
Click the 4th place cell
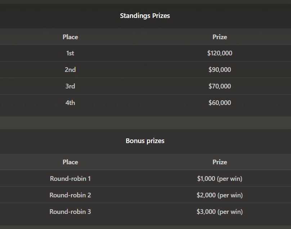click(x=70, y=103)
